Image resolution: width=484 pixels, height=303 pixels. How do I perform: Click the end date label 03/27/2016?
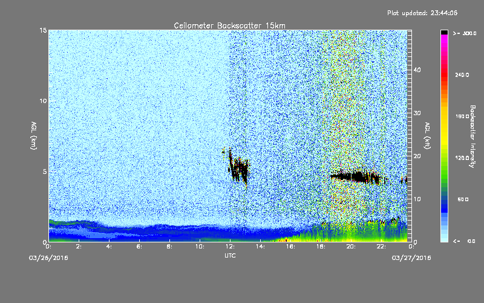pyautogui.click(x=411, y=258)
